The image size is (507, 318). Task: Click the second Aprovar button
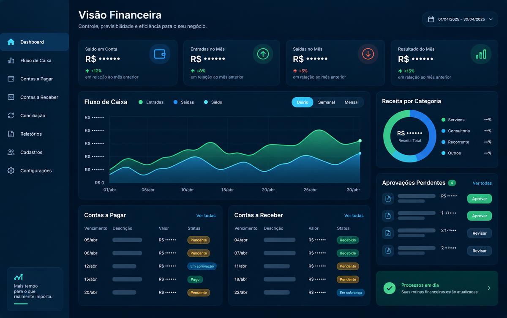click(480, 216)
